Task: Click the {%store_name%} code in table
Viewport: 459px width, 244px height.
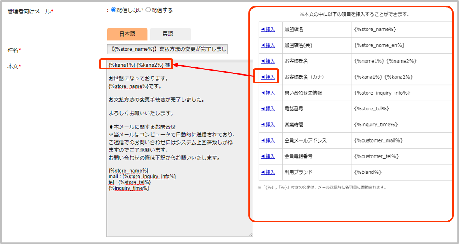Action: pos(375,29)
